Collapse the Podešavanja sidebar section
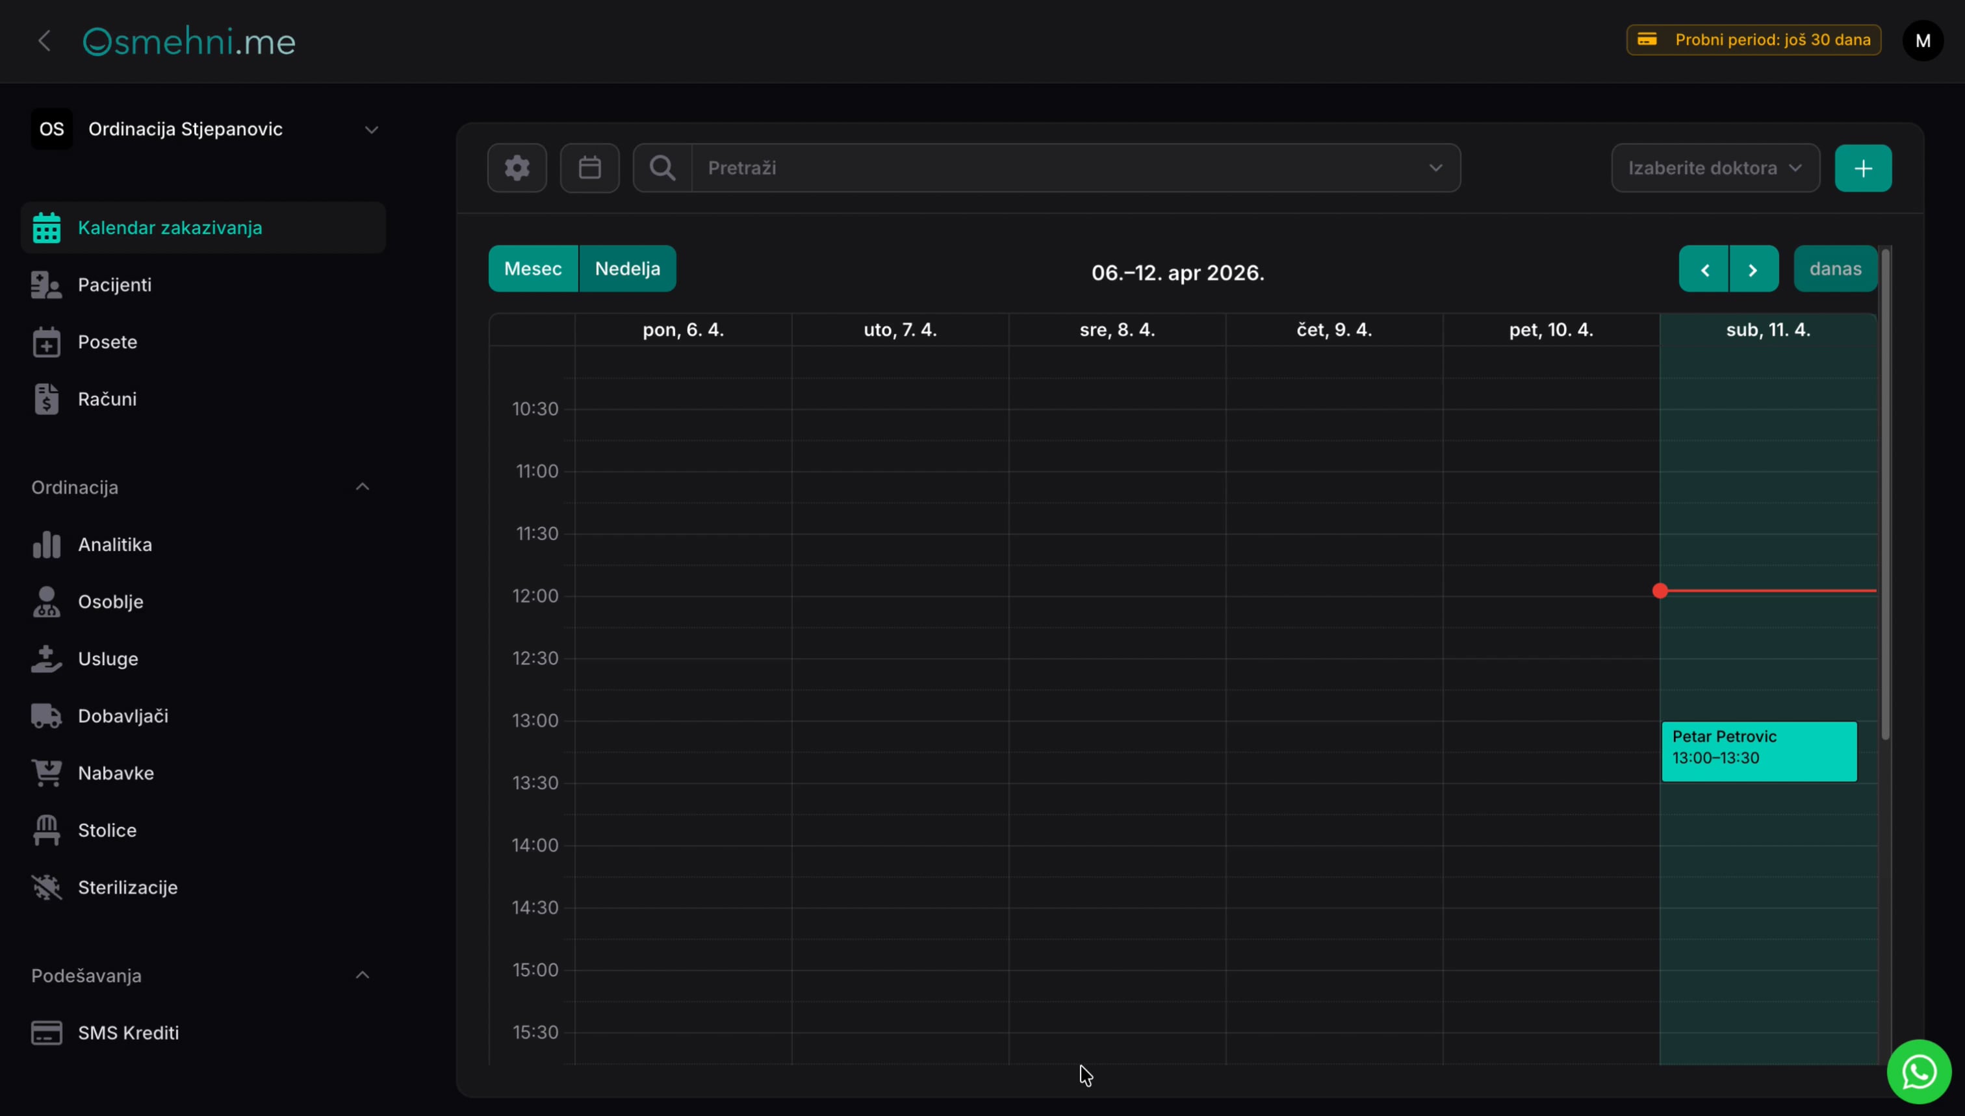The height and width of the screenshot is (1116, 1965). [363, 975]
